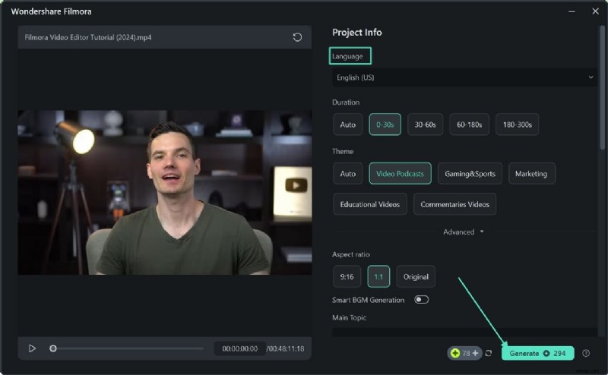The height and width of the screenshot is (375, 608).
Task: Pick Educational Videos theme
Action: tap(370, 204)
